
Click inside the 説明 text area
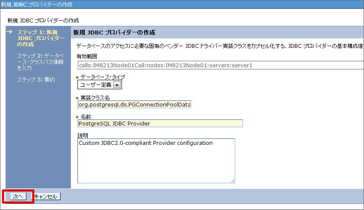(x=156, y=160)
